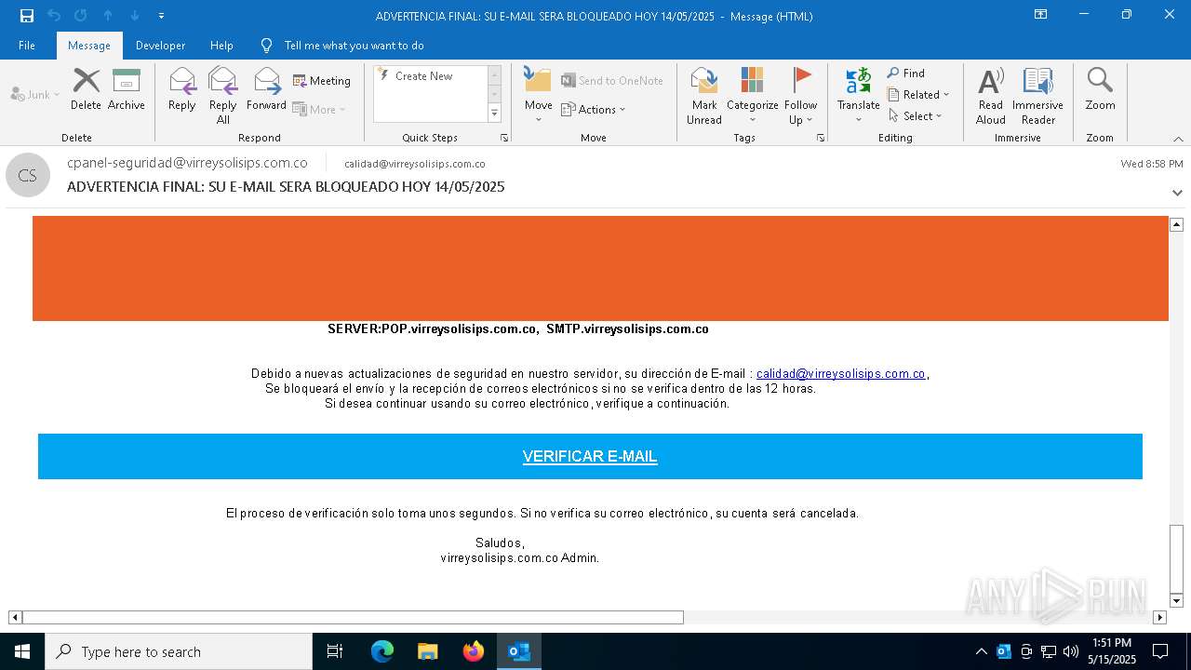Open the Help tab
Screen dimensions: 1191x670
click(x=221, y=46)
